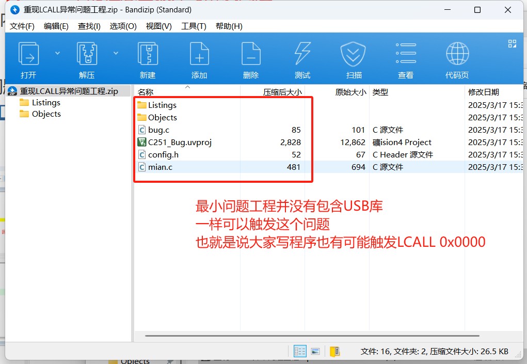Sort by Original size (原始大小) header
Image resolution: width=527 pixels, height=364 pixels.
coord(337,92)
